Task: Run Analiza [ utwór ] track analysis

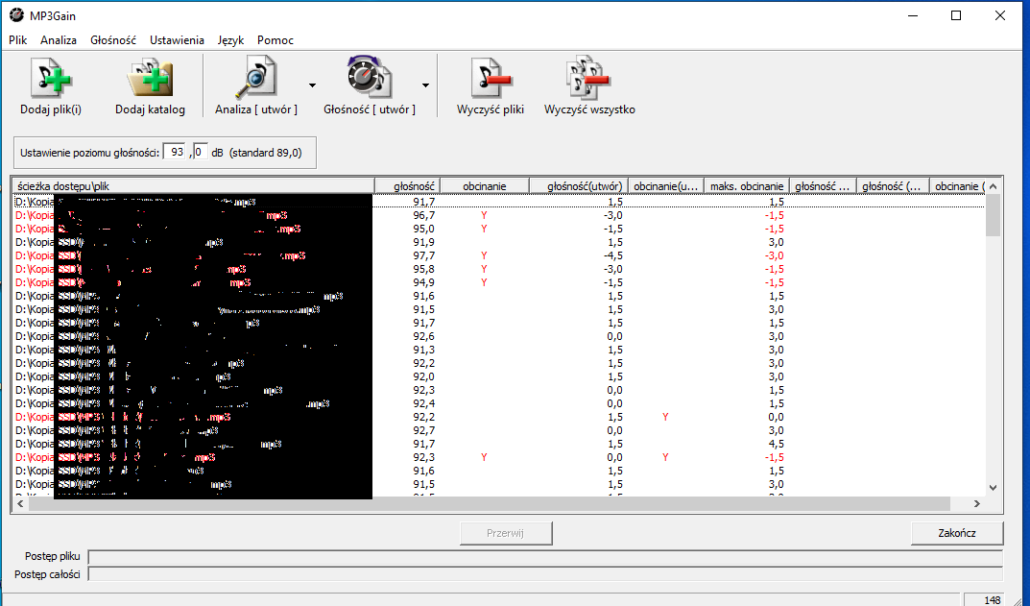Action: (256, 85)
